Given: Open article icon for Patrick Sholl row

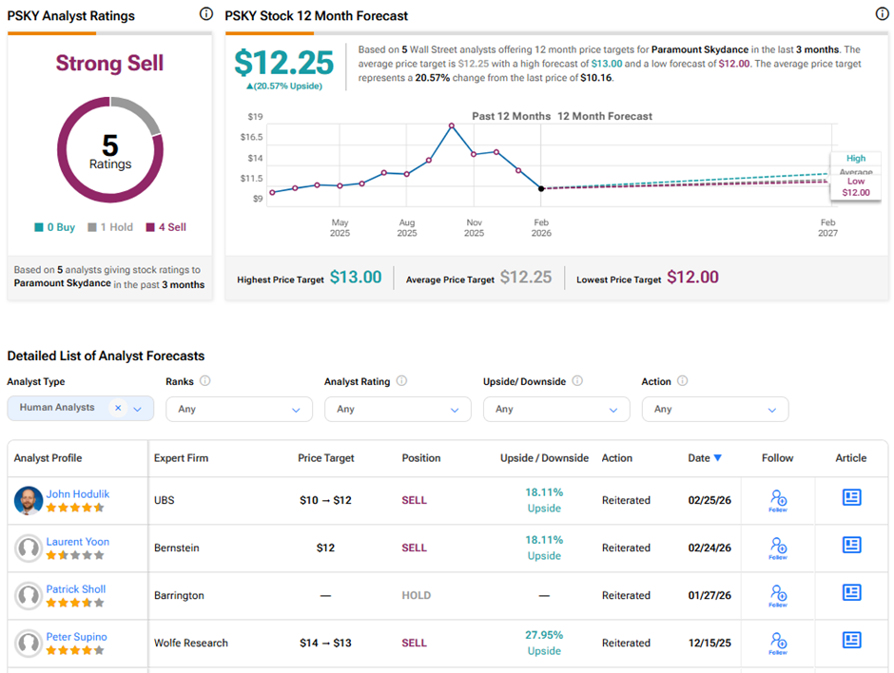Looking at the screenshot, I should (x=851, y=593).
